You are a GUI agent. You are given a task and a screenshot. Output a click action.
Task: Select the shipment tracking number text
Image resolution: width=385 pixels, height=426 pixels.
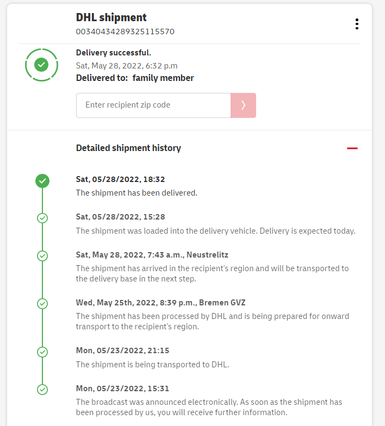125,32
